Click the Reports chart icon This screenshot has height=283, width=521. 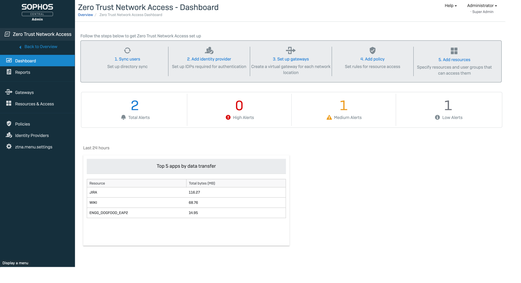pyautogui.click(x=9, y=72)
